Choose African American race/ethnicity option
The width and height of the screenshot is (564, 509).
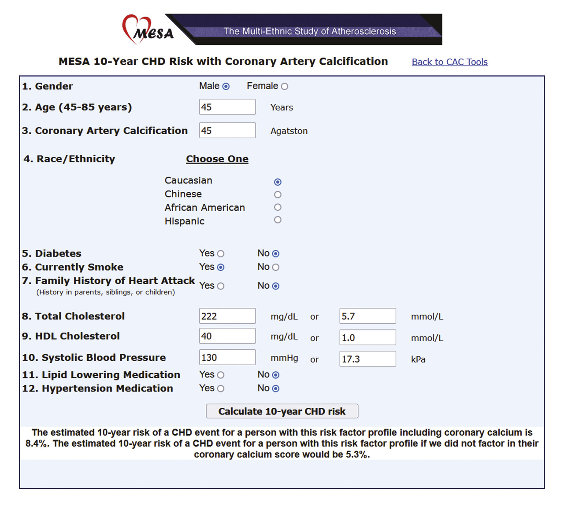pyautogui.click(x=278, y=207)
